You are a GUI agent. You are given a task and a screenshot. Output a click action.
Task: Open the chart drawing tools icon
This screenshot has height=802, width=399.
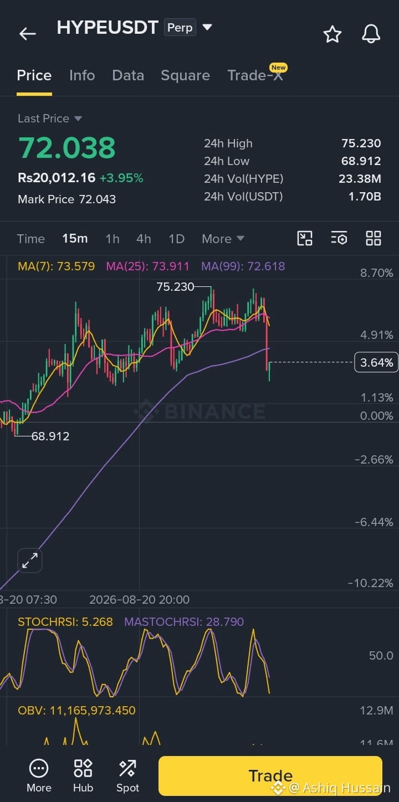tap(305, 238)
